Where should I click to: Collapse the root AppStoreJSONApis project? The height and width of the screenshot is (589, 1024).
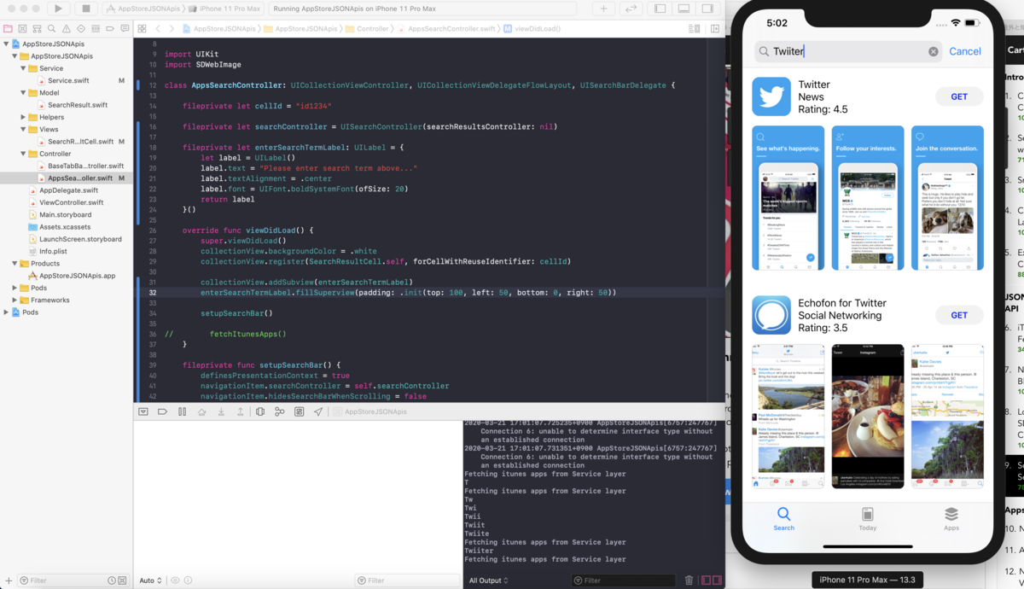[x=7, y=44]
